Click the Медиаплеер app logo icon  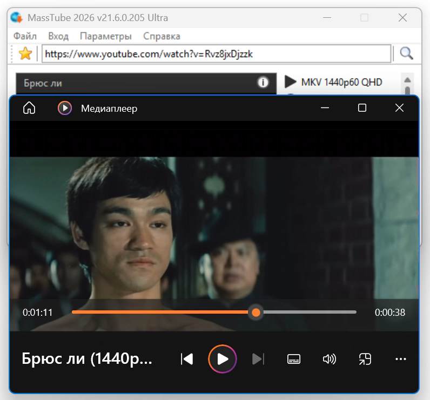(x=65, y=108)
